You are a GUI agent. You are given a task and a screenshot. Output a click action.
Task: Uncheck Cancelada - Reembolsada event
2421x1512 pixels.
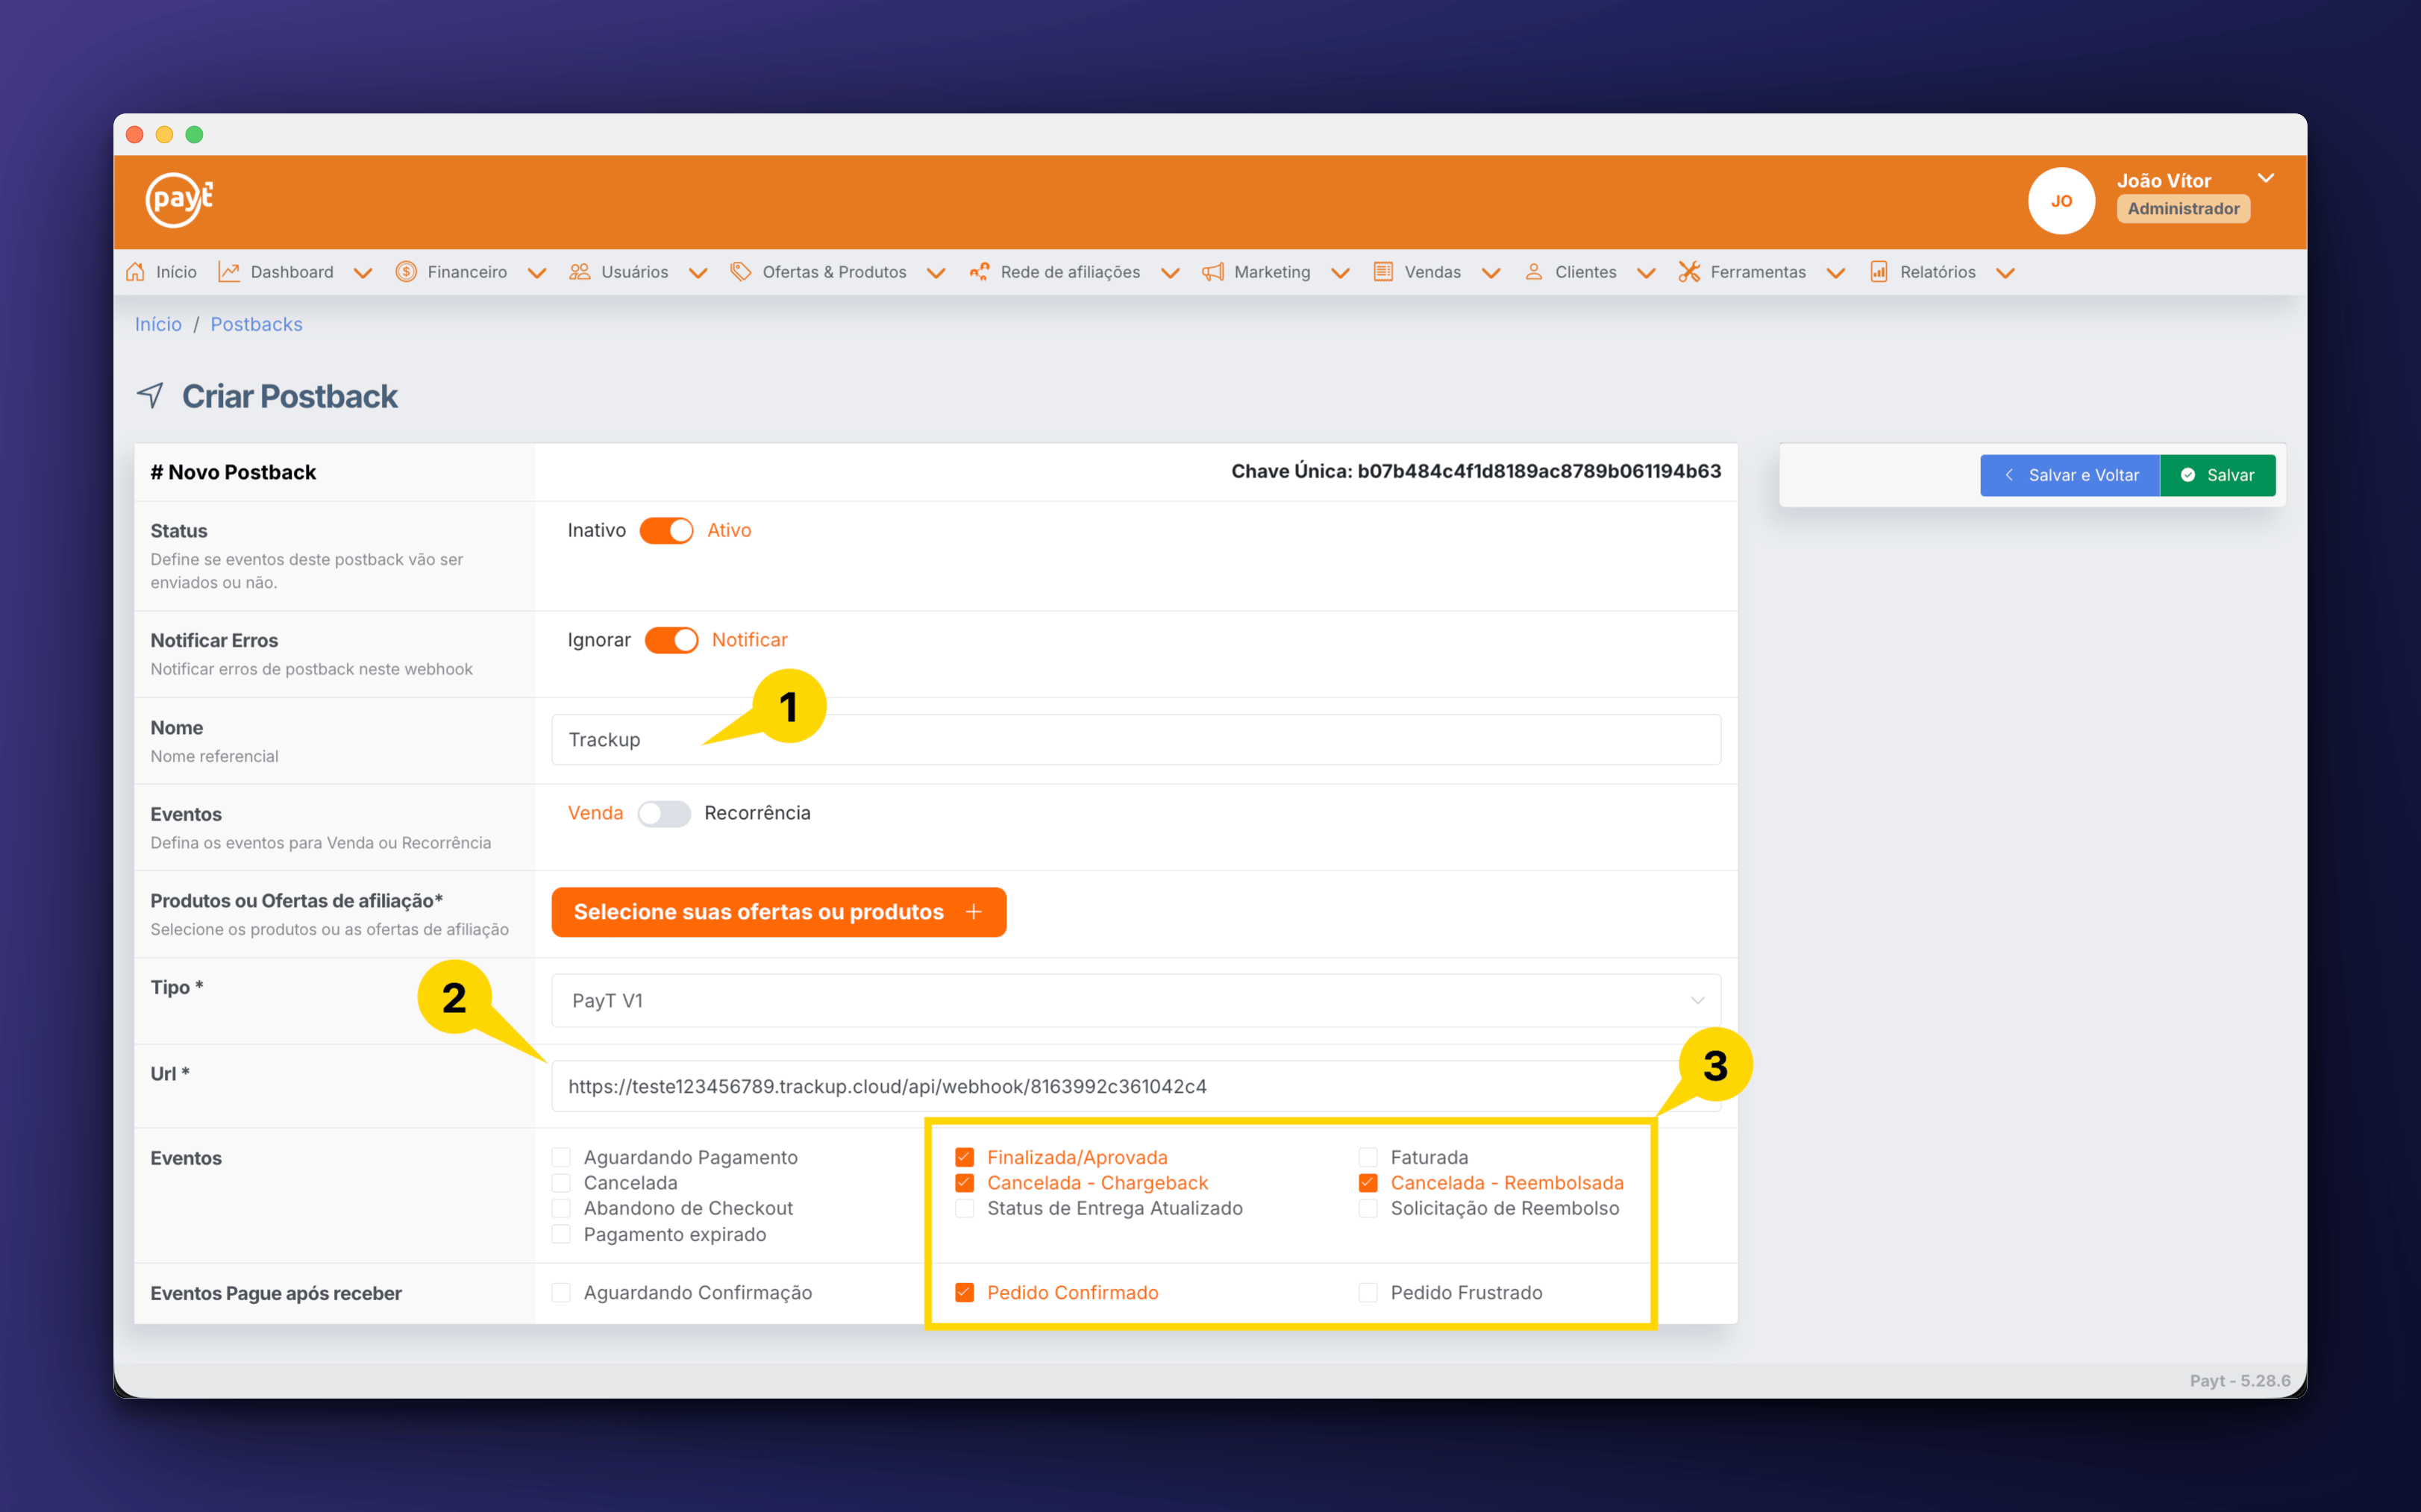click(x=1368, y=1183)
